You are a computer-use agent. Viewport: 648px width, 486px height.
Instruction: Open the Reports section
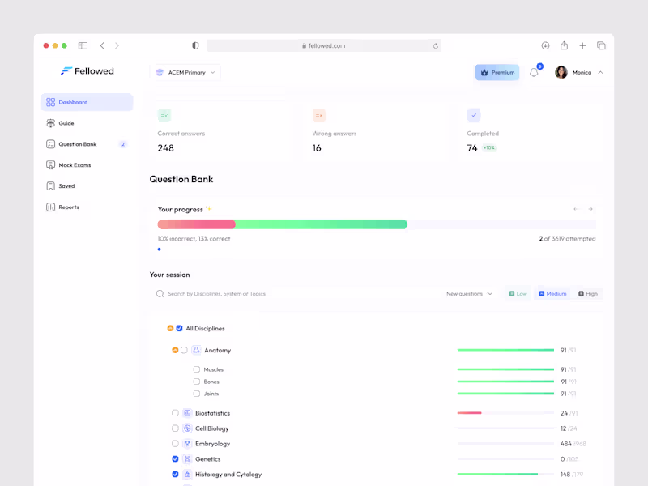(70, 207)
